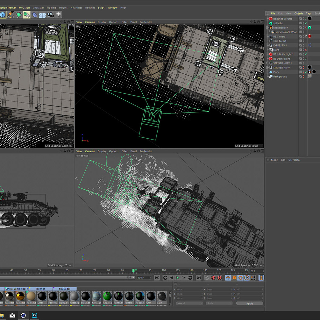This screenshot has width=320, height=320.
Task: Open the Cloner array tool
Action: (27, 15)
